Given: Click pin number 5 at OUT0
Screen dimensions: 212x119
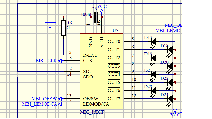Looking at the screenshot, I should [x=133, y=39].
